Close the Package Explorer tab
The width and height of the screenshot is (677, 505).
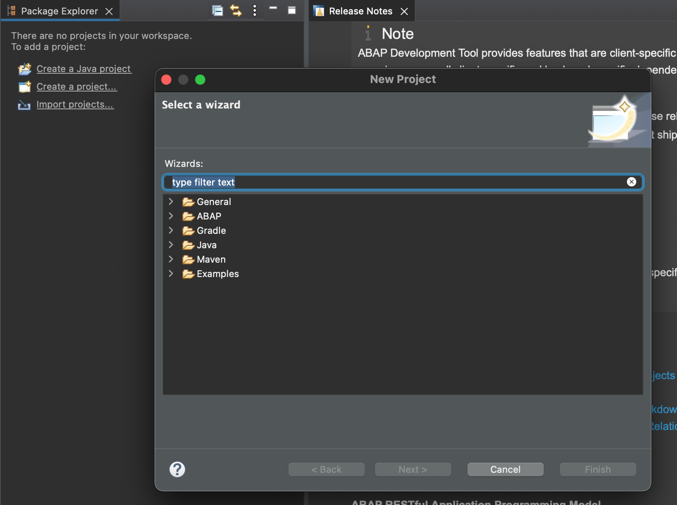(109, 11)
